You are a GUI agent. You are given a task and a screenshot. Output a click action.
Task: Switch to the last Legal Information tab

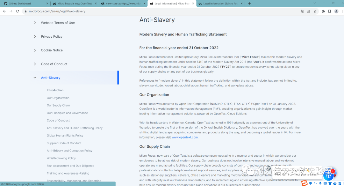220,4
